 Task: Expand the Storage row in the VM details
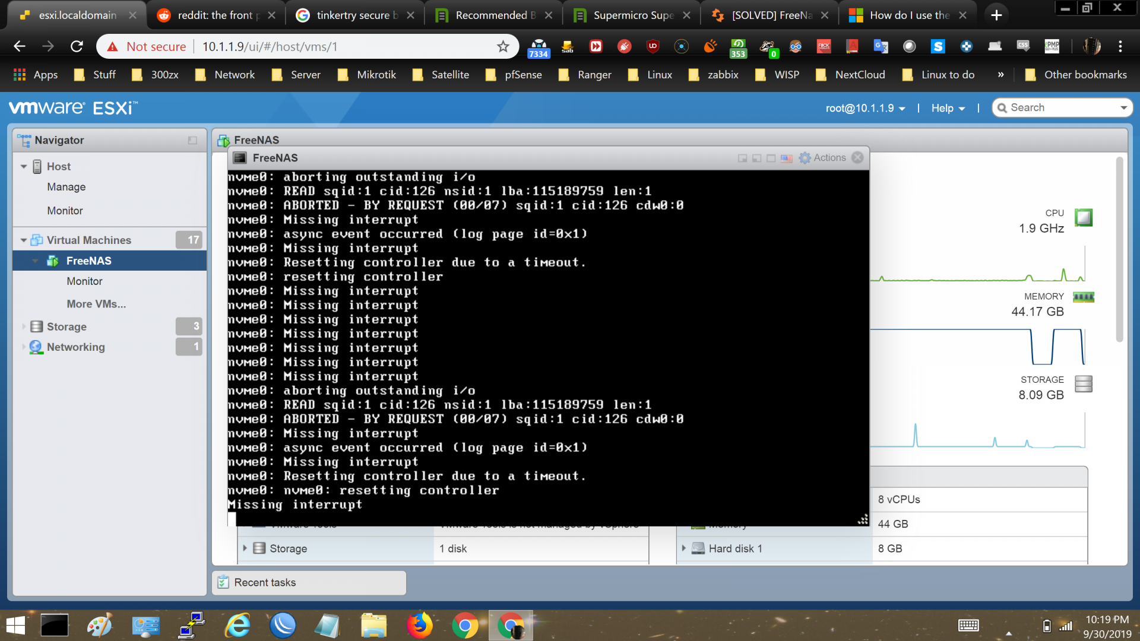pos(245,548)
